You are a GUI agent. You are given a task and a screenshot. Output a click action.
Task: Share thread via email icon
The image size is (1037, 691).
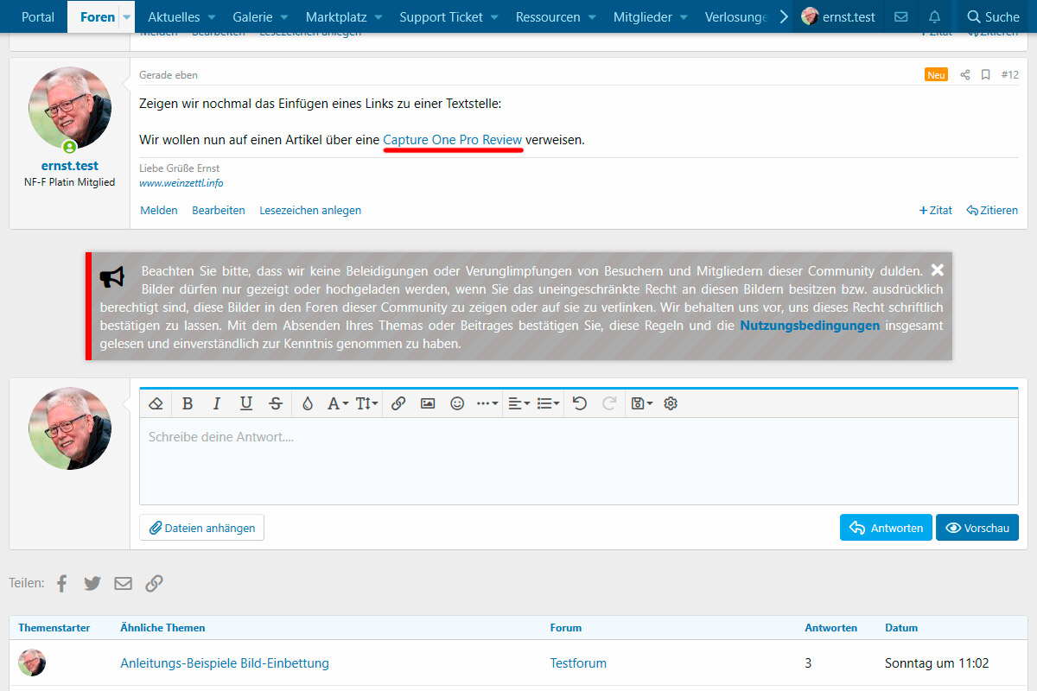point(124,584)
